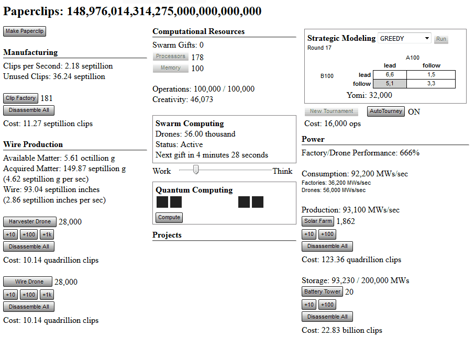Disassemble all clip factories

click(x=29, y=110)
